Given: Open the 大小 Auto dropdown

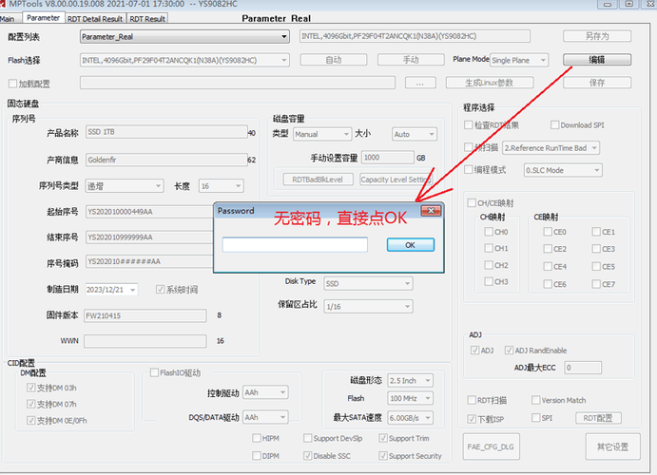Looking at the screenshot, I should click(415, 134).
